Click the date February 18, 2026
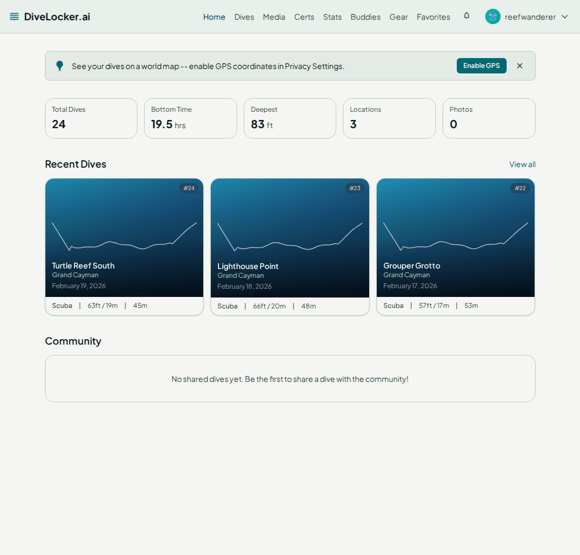This screenshot has height=555, width=580. coord(244,287)
